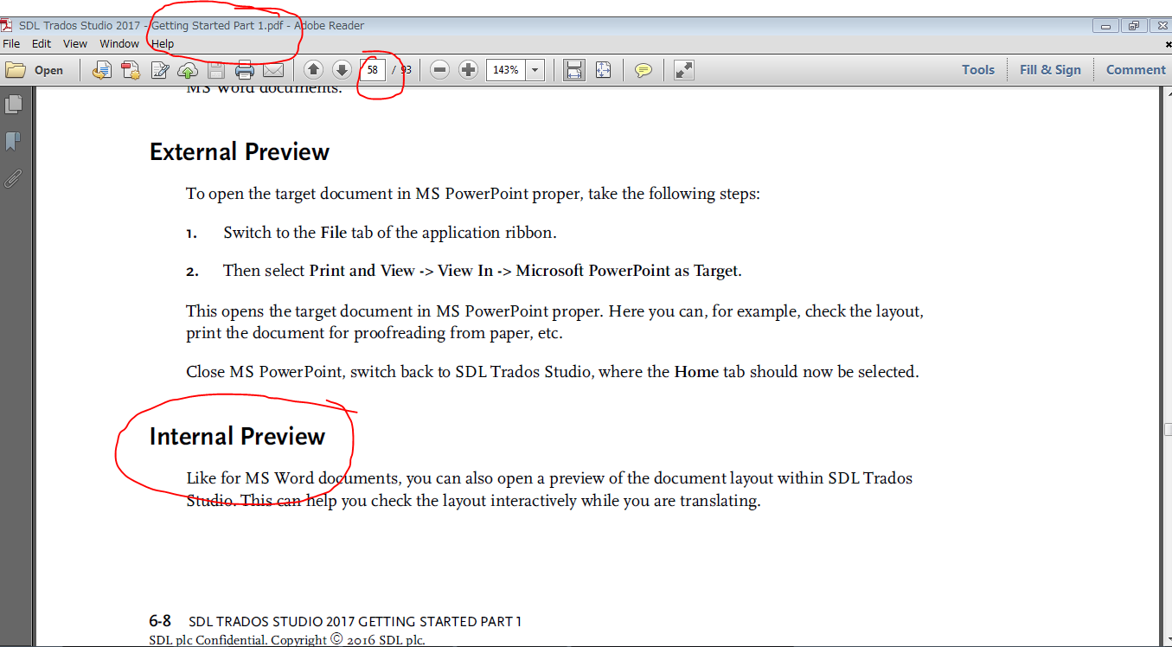Click the Internal Preview heading

237,437
